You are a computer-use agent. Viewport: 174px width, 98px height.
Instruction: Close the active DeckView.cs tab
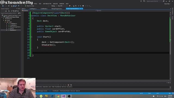click(82, 9)
